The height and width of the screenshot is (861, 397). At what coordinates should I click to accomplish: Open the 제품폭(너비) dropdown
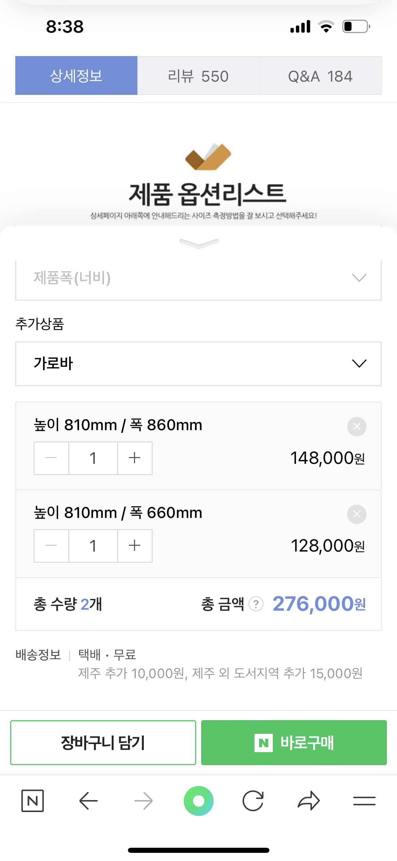tap(198, 278)
